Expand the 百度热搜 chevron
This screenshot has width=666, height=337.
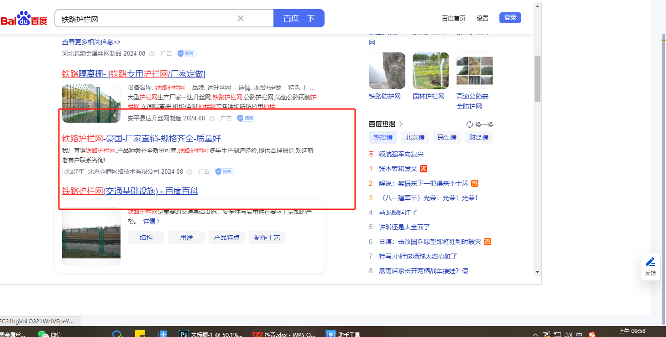(x=401, y=124)
